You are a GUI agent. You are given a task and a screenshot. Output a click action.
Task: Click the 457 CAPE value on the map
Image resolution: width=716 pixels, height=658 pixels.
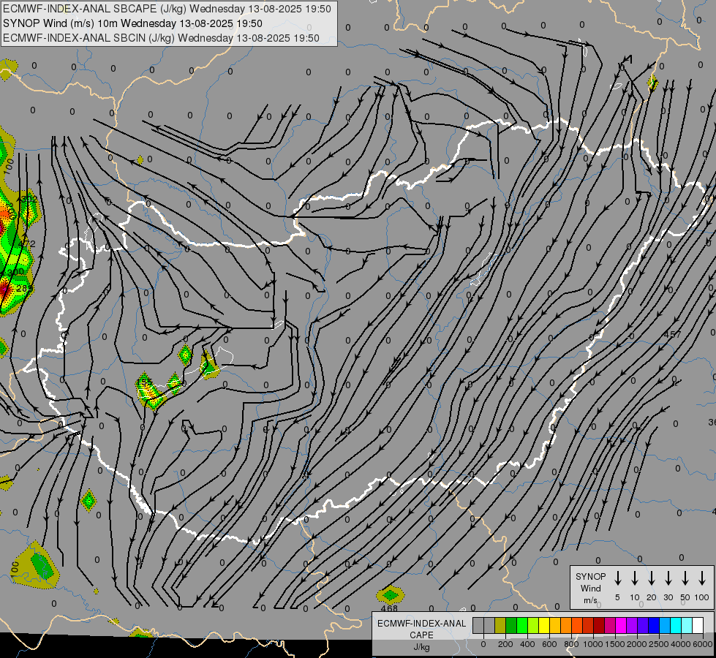[x=672, y=334]
